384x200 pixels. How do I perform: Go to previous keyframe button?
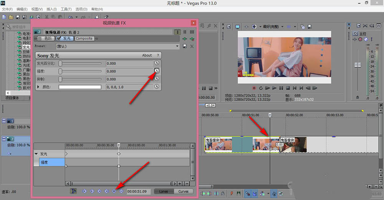click(92, 191)
